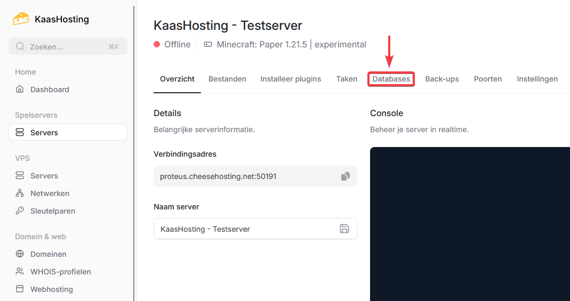570x301 pixels.
Task: Focus the Zoeken search field
Action: pos(68,46)
